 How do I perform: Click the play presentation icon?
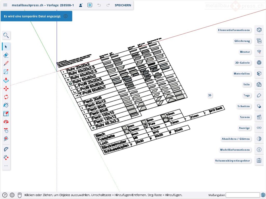pos(90,5)
